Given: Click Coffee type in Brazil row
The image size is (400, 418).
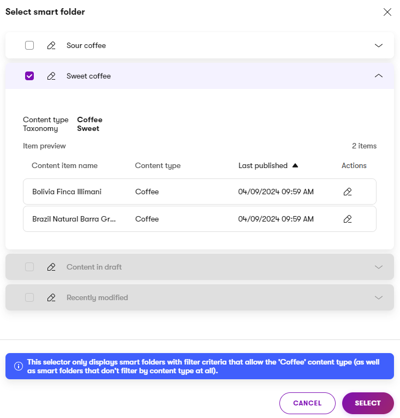Looking at the screenshot, I should (147, 219).
